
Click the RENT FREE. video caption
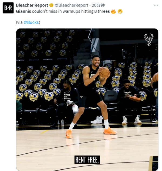(x=87, y=159)
